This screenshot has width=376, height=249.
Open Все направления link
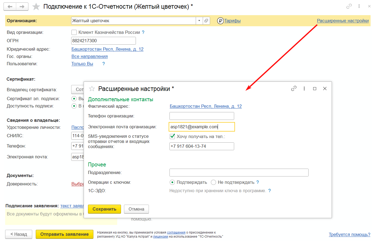point(90,56)
